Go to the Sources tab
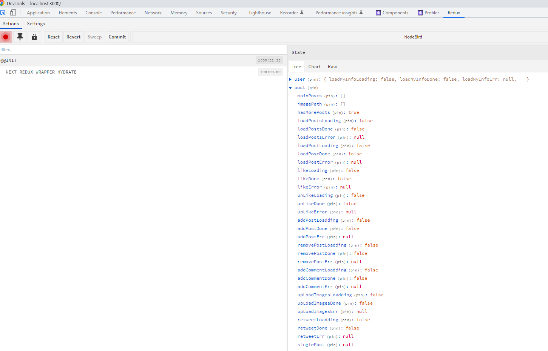 (204, 13)
